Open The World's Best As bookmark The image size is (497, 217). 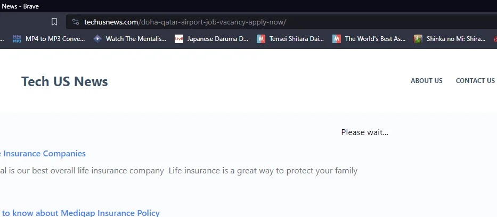(x=369, y=39)
